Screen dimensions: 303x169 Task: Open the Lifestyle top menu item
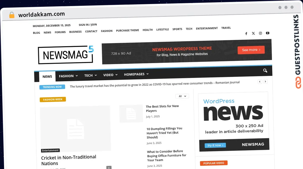click(x=162, y=30)
